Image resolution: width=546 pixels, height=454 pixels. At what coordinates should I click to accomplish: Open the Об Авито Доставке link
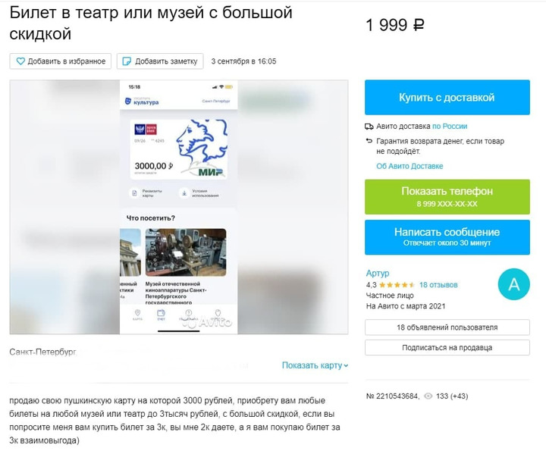pos(409,166)
